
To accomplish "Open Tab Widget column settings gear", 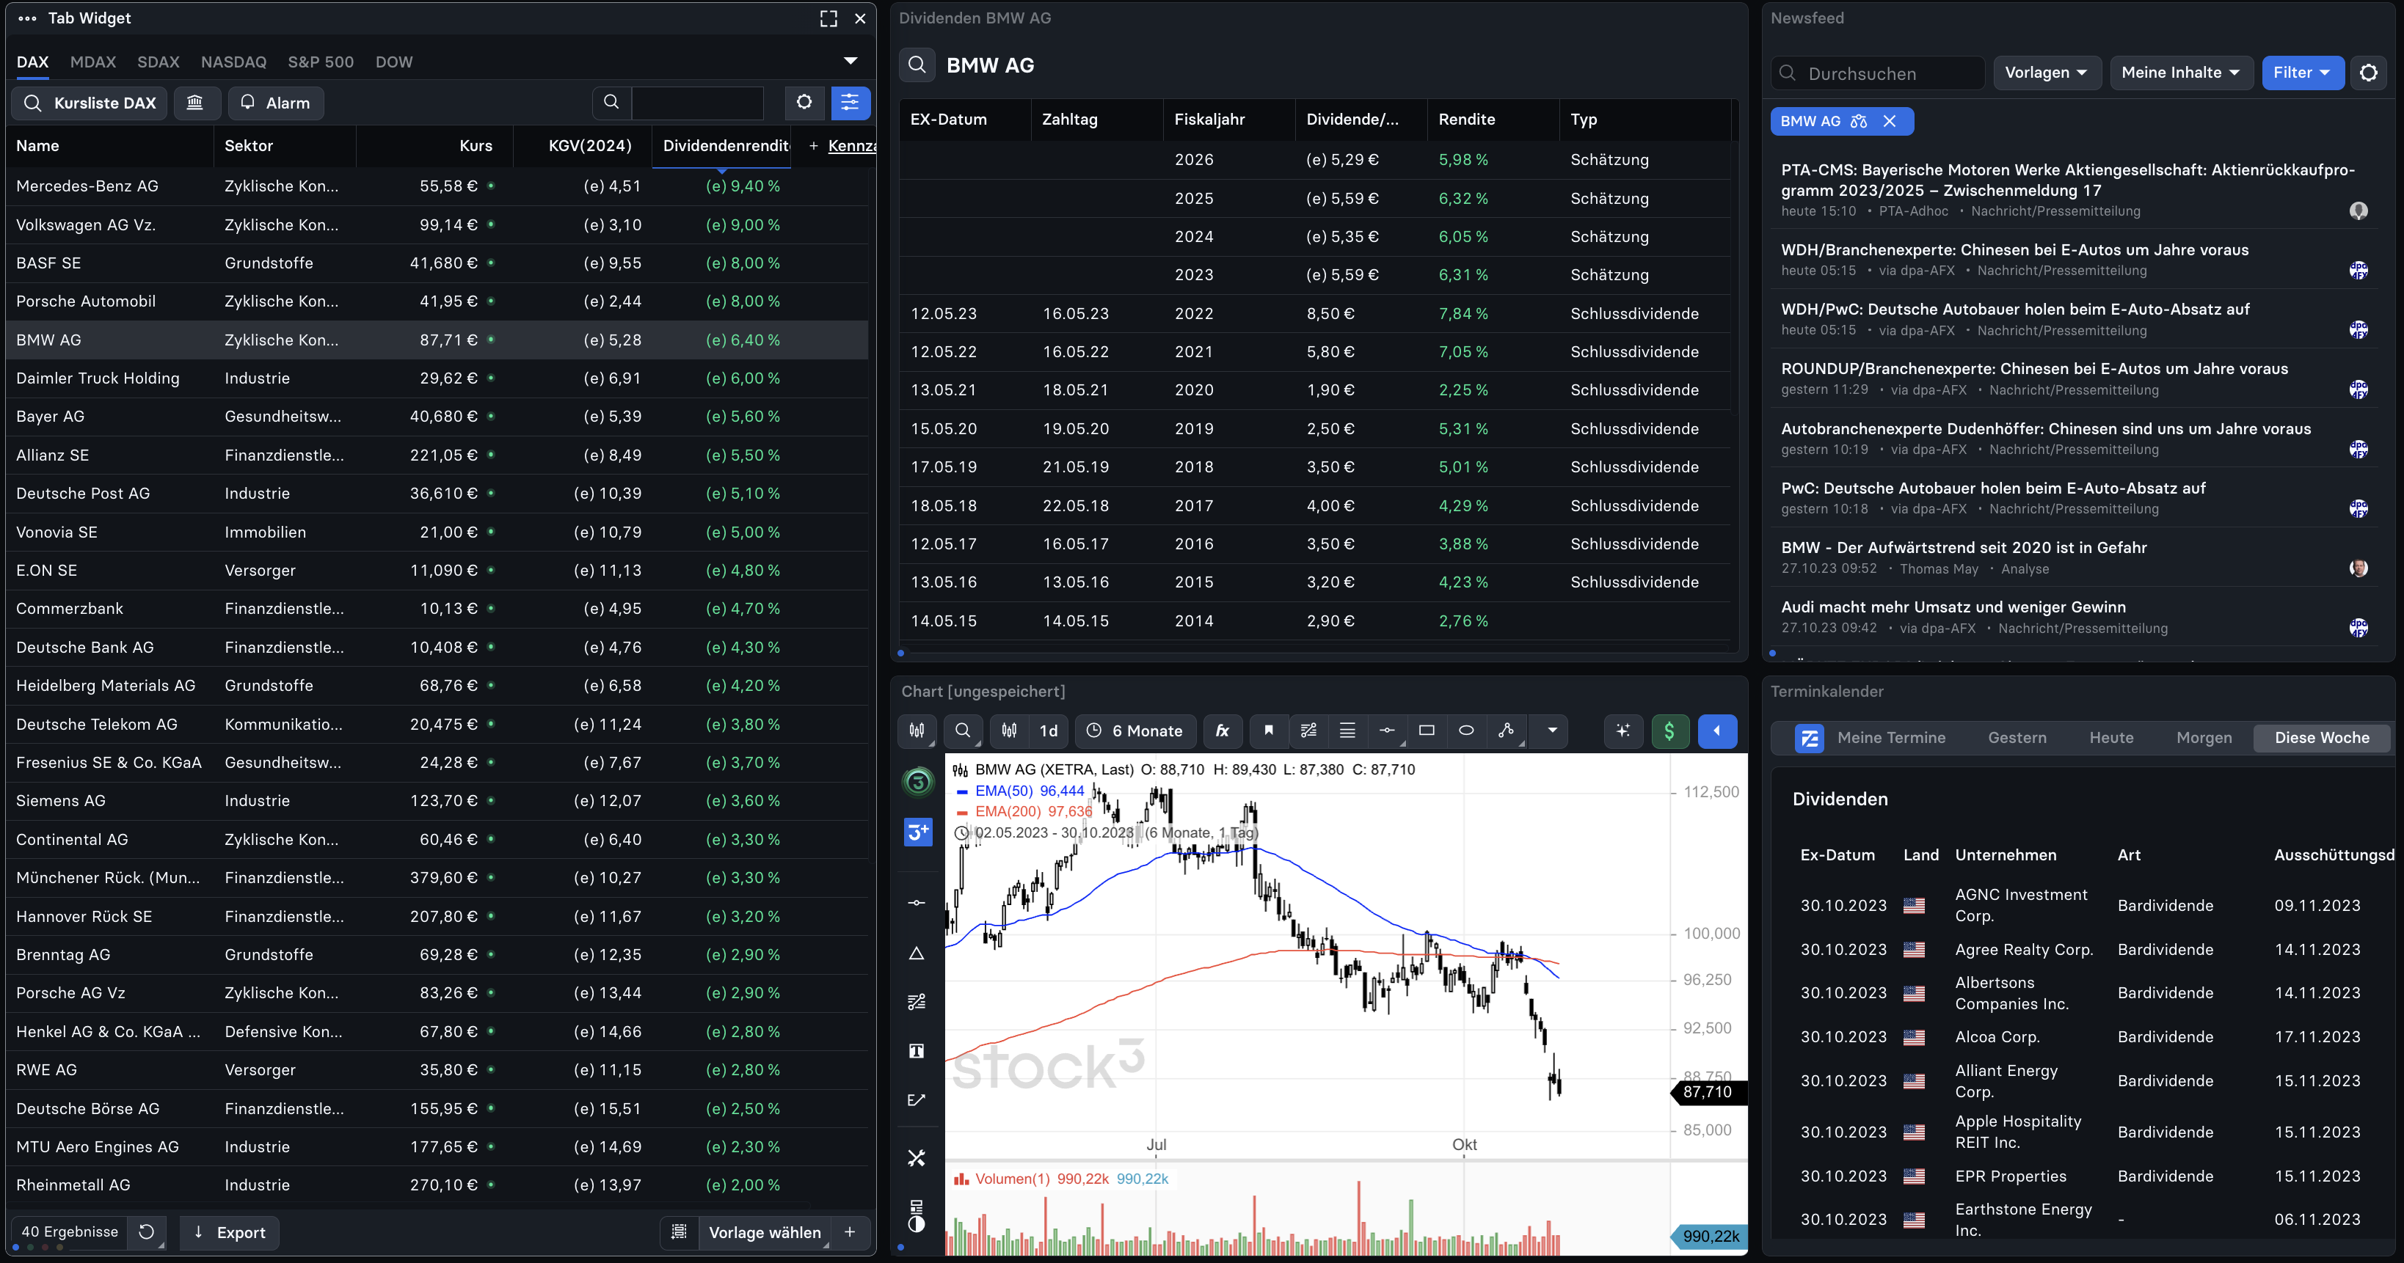I will click(804, 102).
